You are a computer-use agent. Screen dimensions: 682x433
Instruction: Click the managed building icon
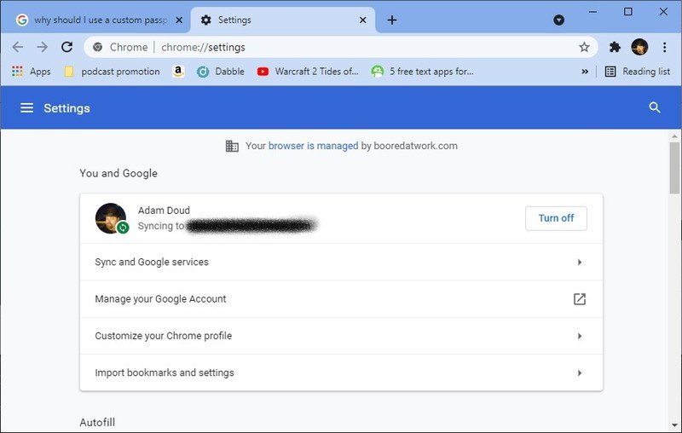[232, 146]
